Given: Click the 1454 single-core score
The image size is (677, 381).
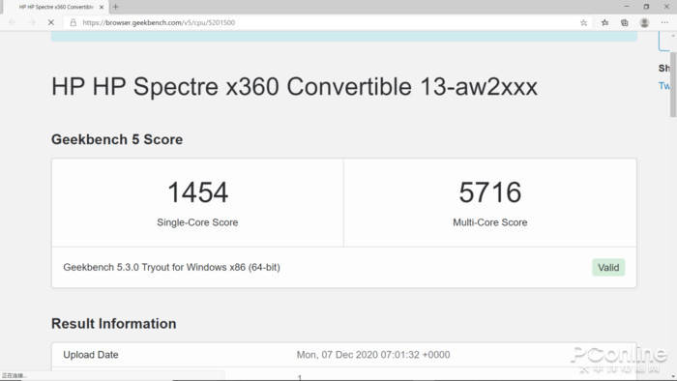Looking at the screenshot, I should [x=197, y=192].
